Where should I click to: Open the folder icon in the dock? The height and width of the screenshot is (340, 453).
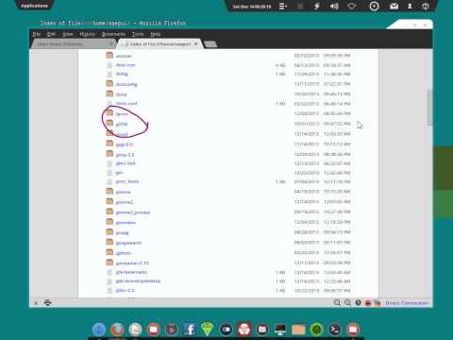point(298,330)
